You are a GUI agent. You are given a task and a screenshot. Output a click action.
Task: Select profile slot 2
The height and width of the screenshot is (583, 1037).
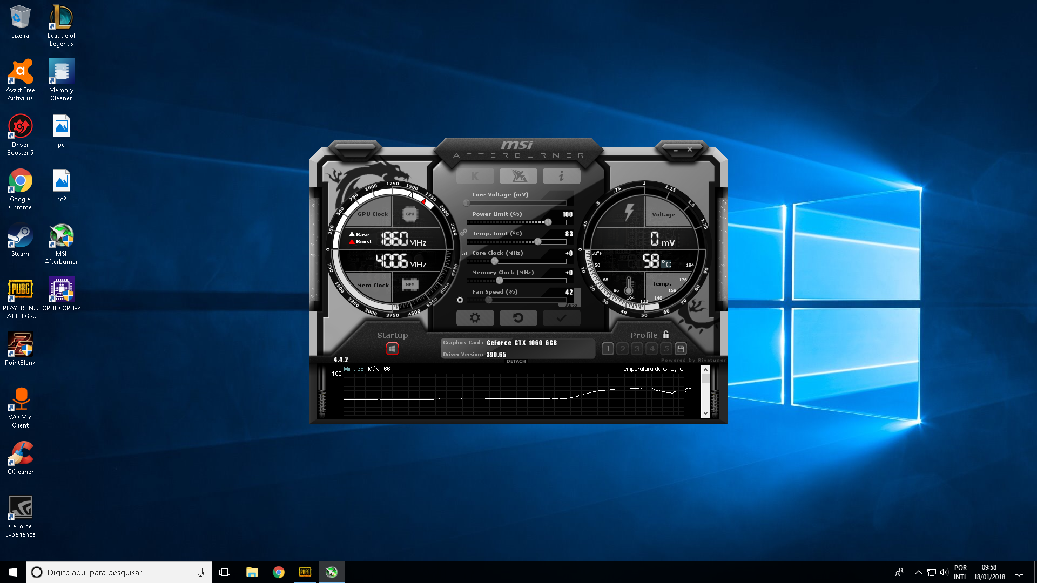pos(622,349)
